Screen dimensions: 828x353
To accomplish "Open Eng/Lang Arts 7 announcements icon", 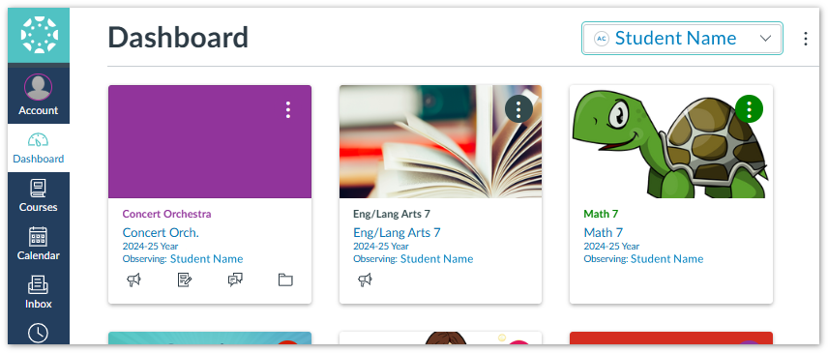I will 365,279.
